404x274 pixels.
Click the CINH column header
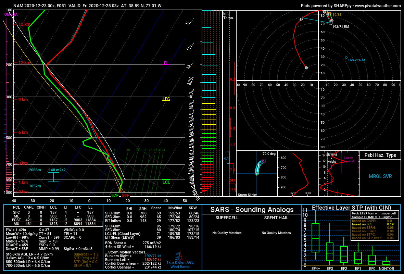[41, 207]
